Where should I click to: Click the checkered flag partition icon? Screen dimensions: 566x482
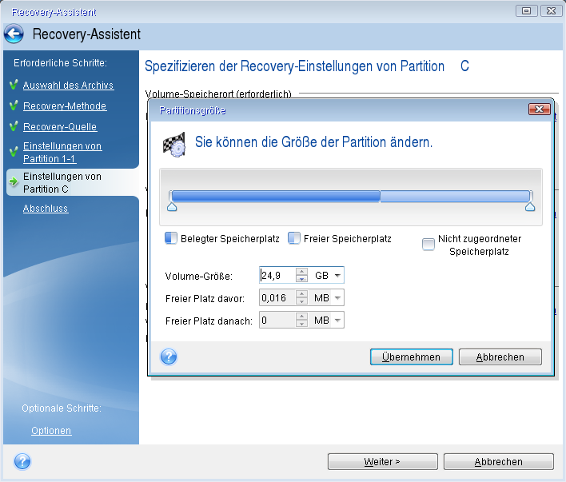point(173,145)
